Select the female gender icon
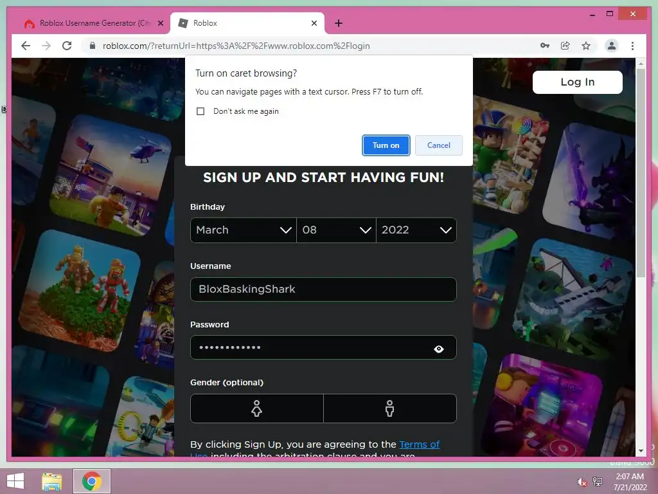The height and width of the screenshot is (494, 658). 257,408
